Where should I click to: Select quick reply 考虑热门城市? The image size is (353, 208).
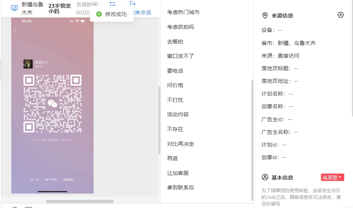[x=183, y=12]
